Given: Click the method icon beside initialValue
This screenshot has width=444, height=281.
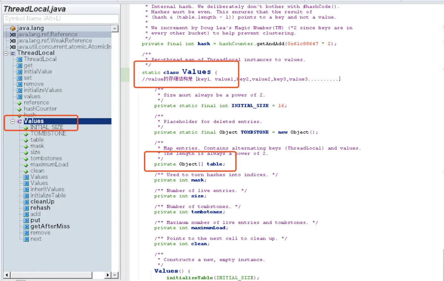Looking at the screenshot, I should [20, 72].
